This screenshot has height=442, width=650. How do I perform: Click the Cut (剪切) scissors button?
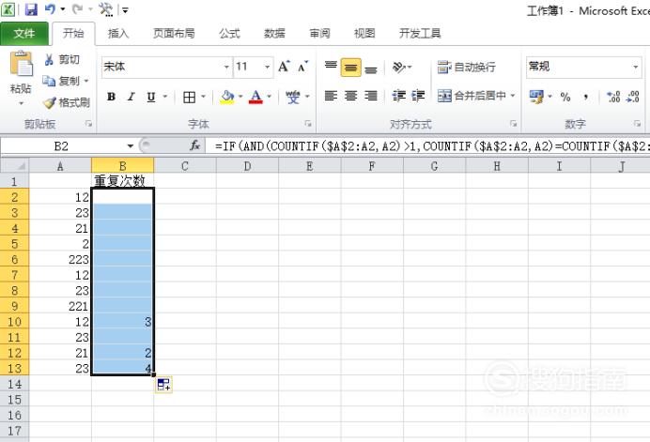pos(62,60)
